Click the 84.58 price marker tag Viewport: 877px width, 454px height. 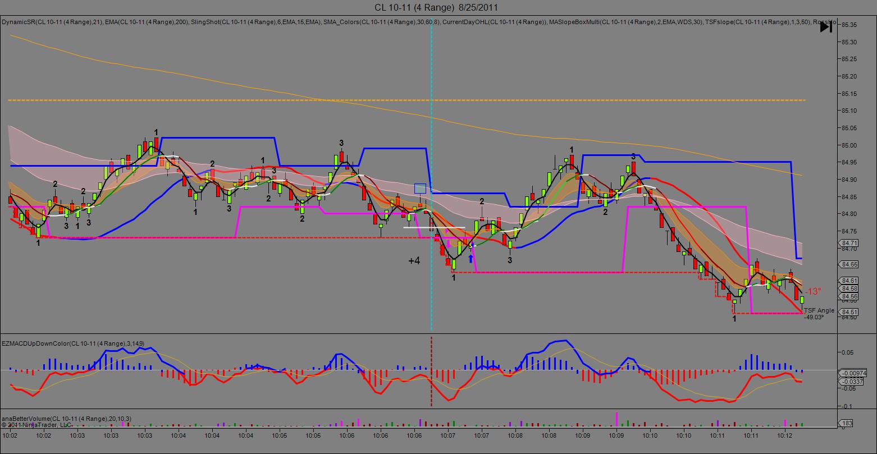coord(849,288)
